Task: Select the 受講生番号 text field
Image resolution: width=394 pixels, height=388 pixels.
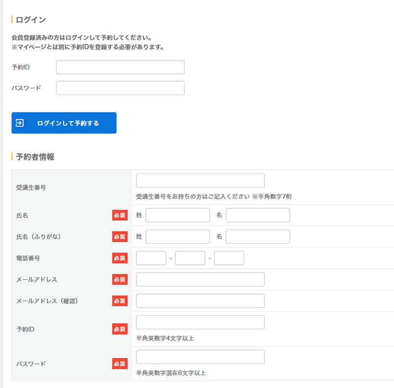Action: coord(200,181)
